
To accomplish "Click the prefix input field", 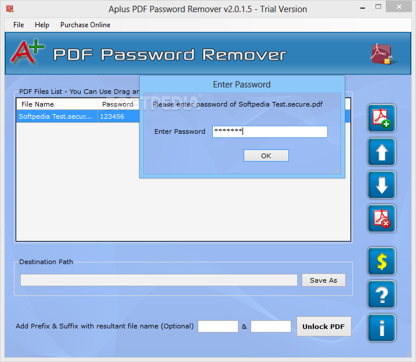I will pyautogui.click(x=218, y=326).
